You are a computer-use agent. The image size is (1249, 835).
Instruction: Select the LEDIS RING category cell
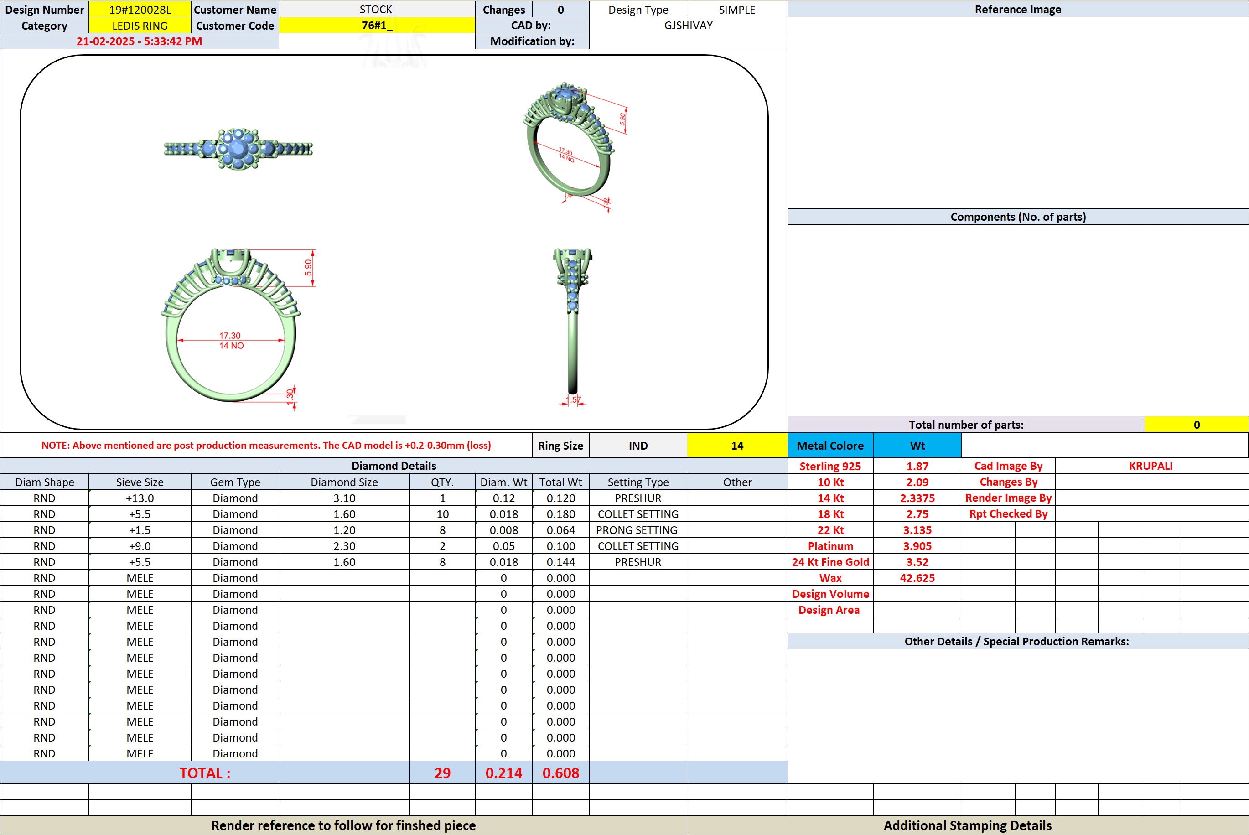coord(140,25)
